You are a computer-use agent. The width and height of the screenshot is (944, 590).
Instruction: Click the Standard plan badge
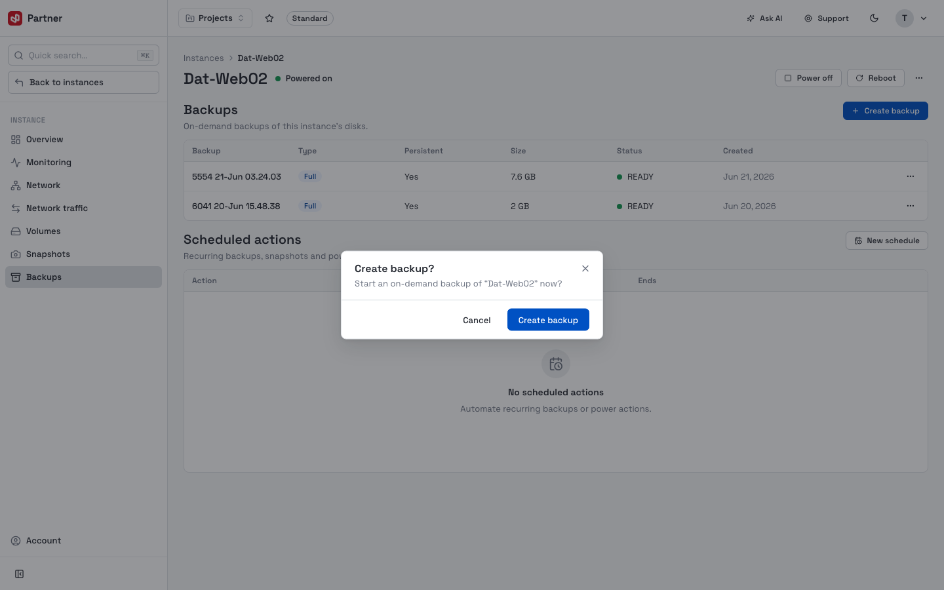pos(309,18)
